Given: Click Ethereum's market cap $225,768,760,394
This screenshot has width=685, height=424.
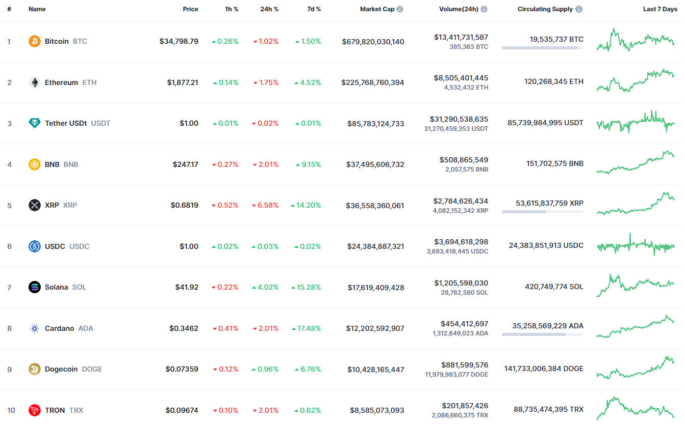Looking at the screenshot, I should pyautogui.click(x=373, y=82).
